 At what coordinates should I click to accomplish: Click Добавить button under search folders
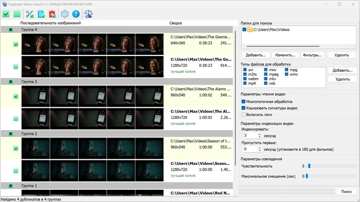[x=255, y=55]
